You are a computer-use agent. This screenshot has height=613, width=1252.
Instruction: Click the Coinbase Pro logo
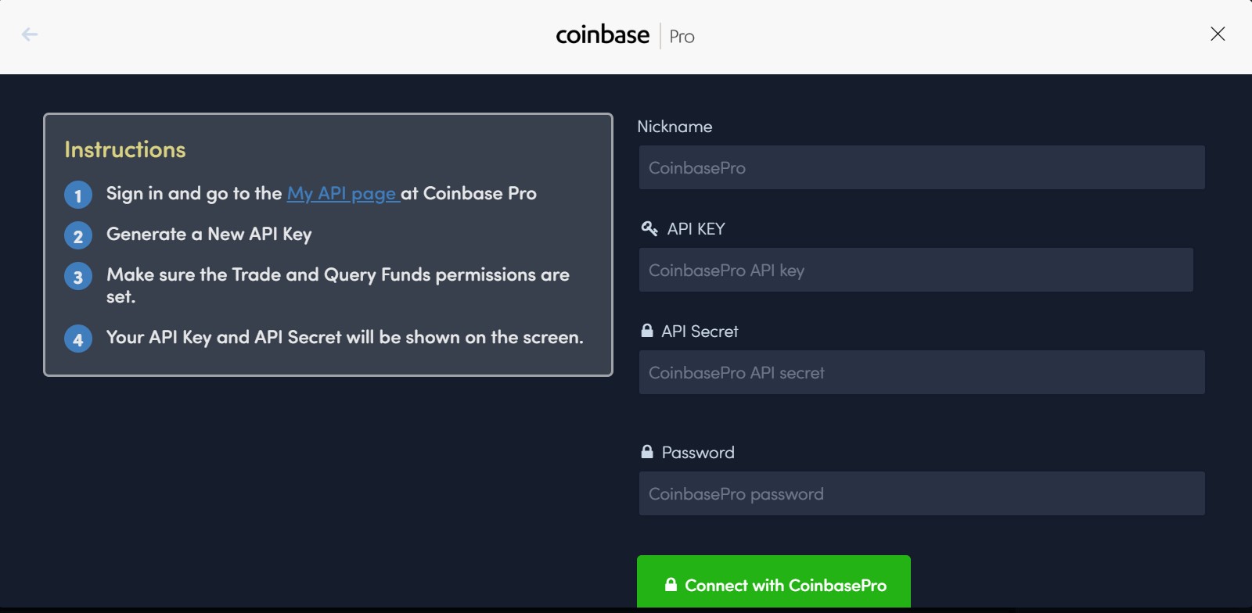[625, 35]
